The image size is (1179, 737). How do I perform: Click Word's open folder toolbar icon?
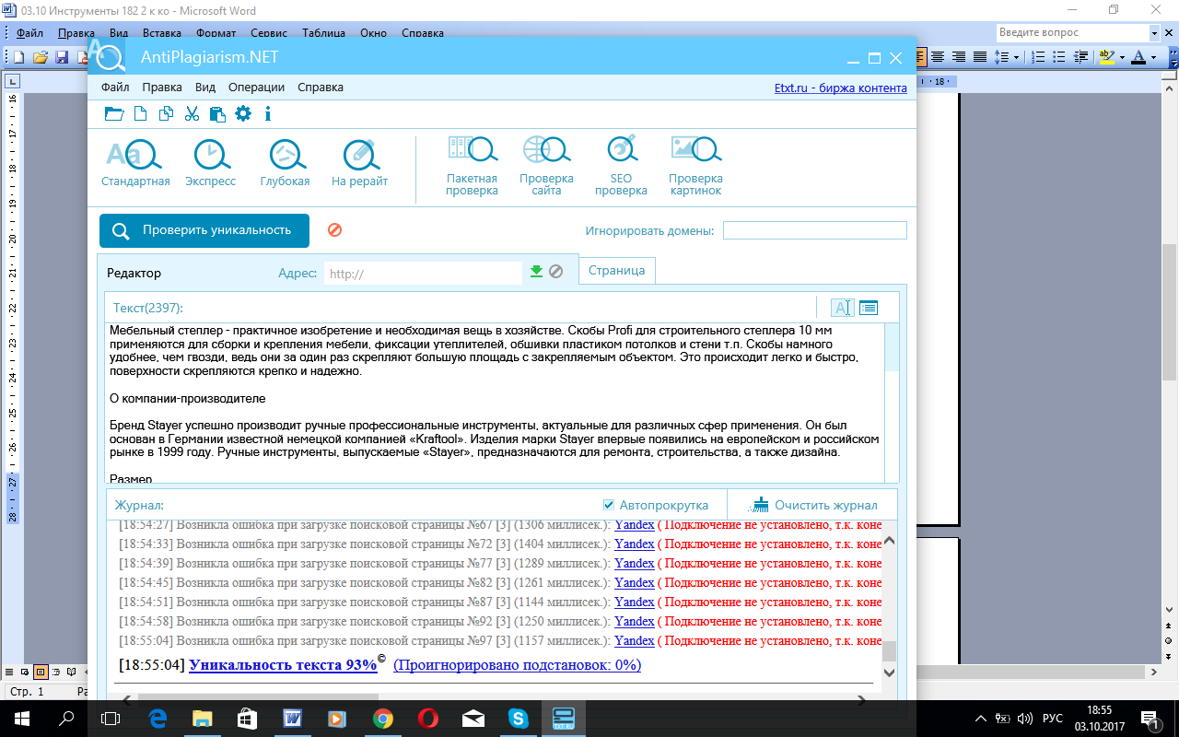[x=41, y=57]
